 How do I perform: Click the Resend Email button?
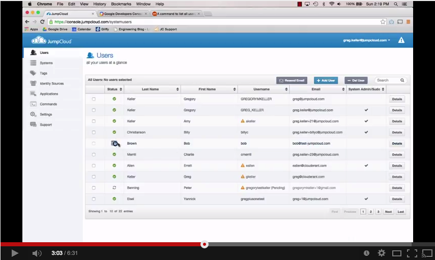292,80
